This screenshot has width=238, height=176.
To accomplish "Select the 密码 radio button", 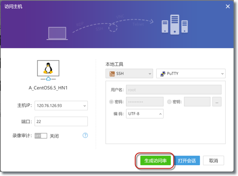I will point(111,102).
